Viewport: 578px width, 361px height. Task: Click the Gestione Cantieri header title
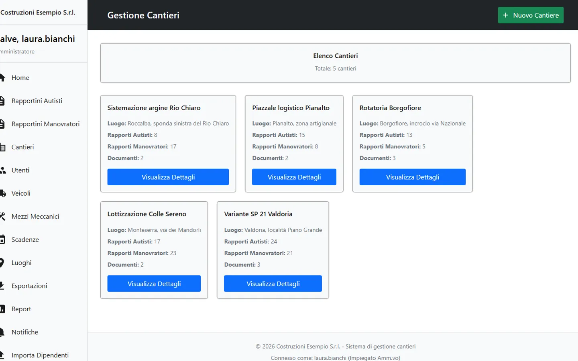(143, 15)
